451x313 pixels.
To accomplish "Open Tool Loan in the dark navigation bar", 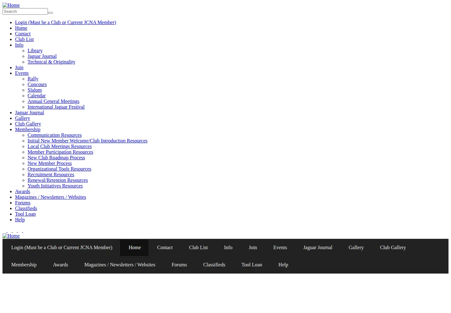I will (x=252, y=265).
